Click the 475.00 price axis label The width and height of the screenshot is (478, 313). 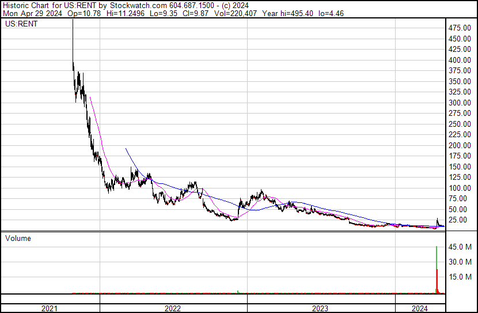[x=460, y=28]
